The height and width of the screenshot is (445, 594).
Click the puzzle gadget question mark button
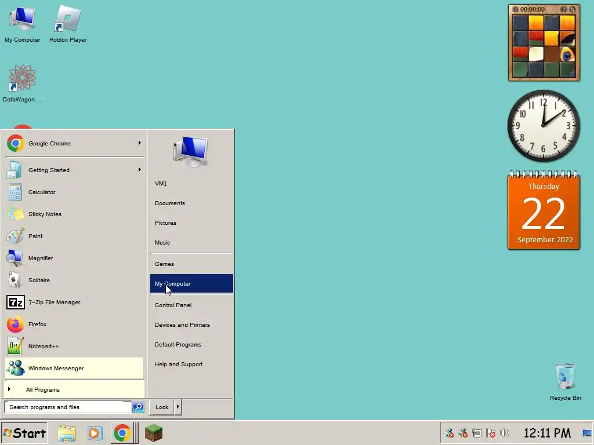(x=564, y=9)
